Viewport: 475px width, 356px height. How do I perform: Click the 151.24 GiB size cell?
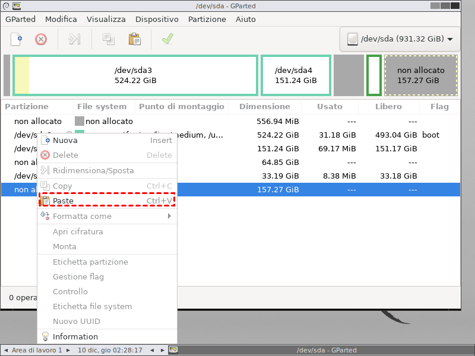[278, 149]
